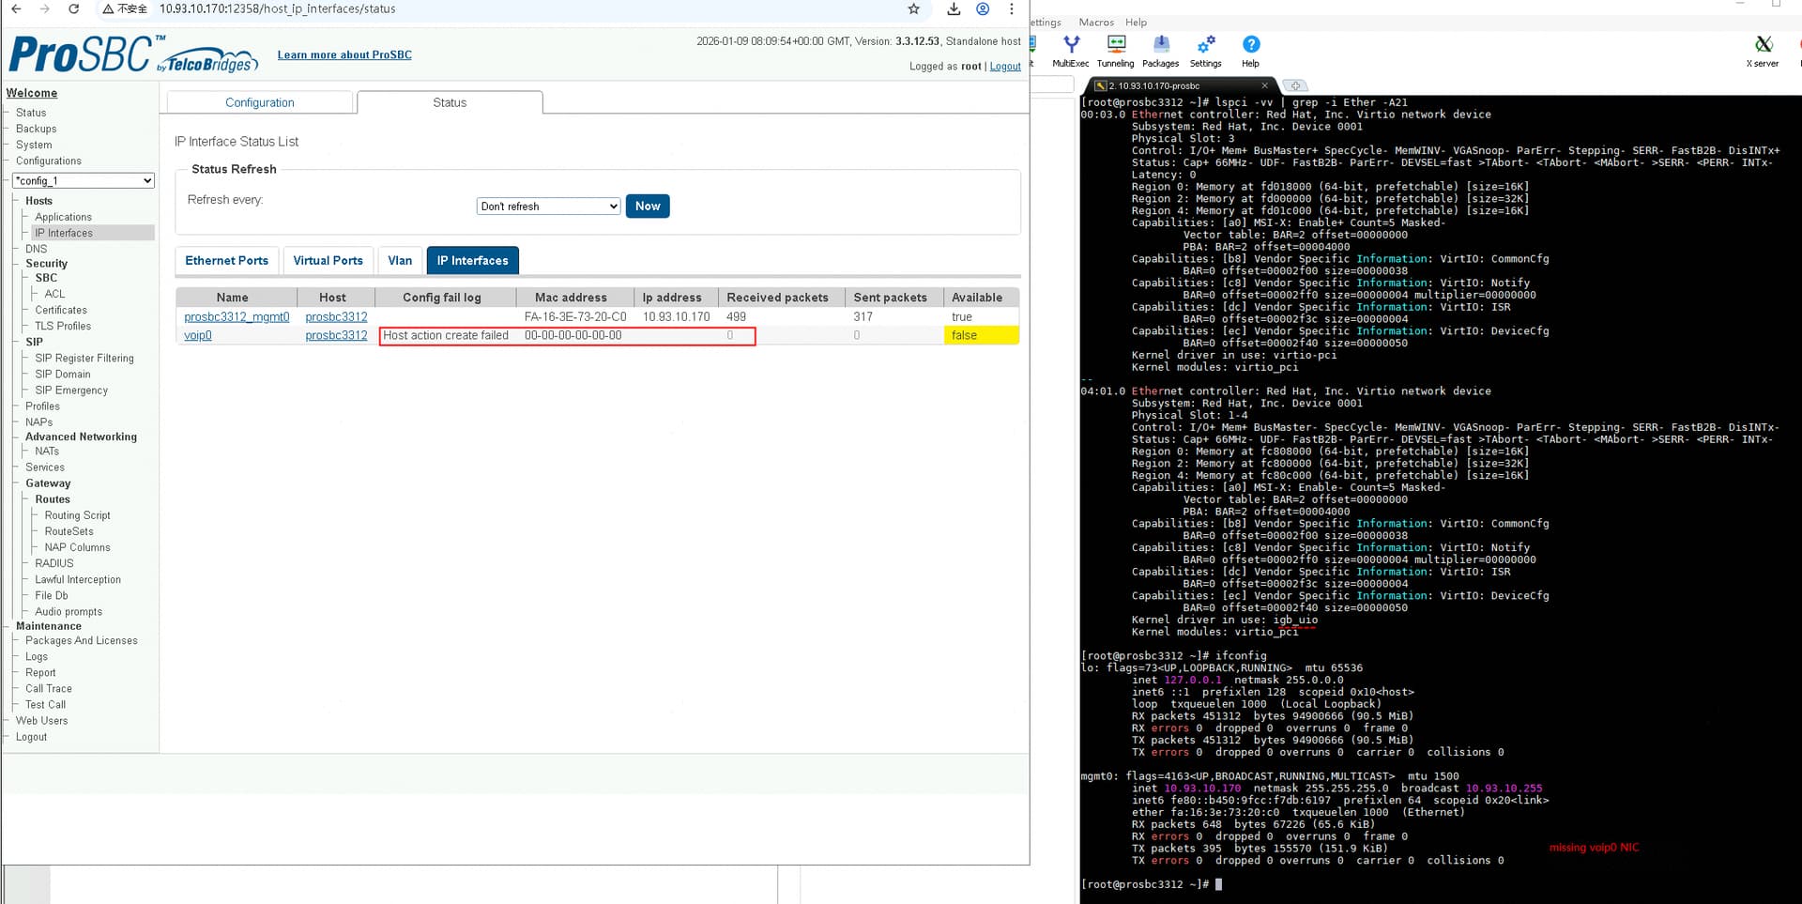The image size is (1802, 904).
Task: Click the new terminal tab icon
Action: (x=1295, y=85)
